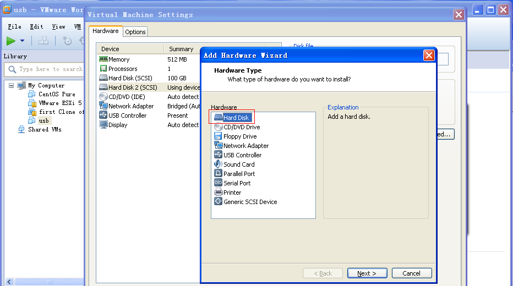Select Floppy Drive hardware type
This screenshot has width=513, height=286.
(239, 136)
